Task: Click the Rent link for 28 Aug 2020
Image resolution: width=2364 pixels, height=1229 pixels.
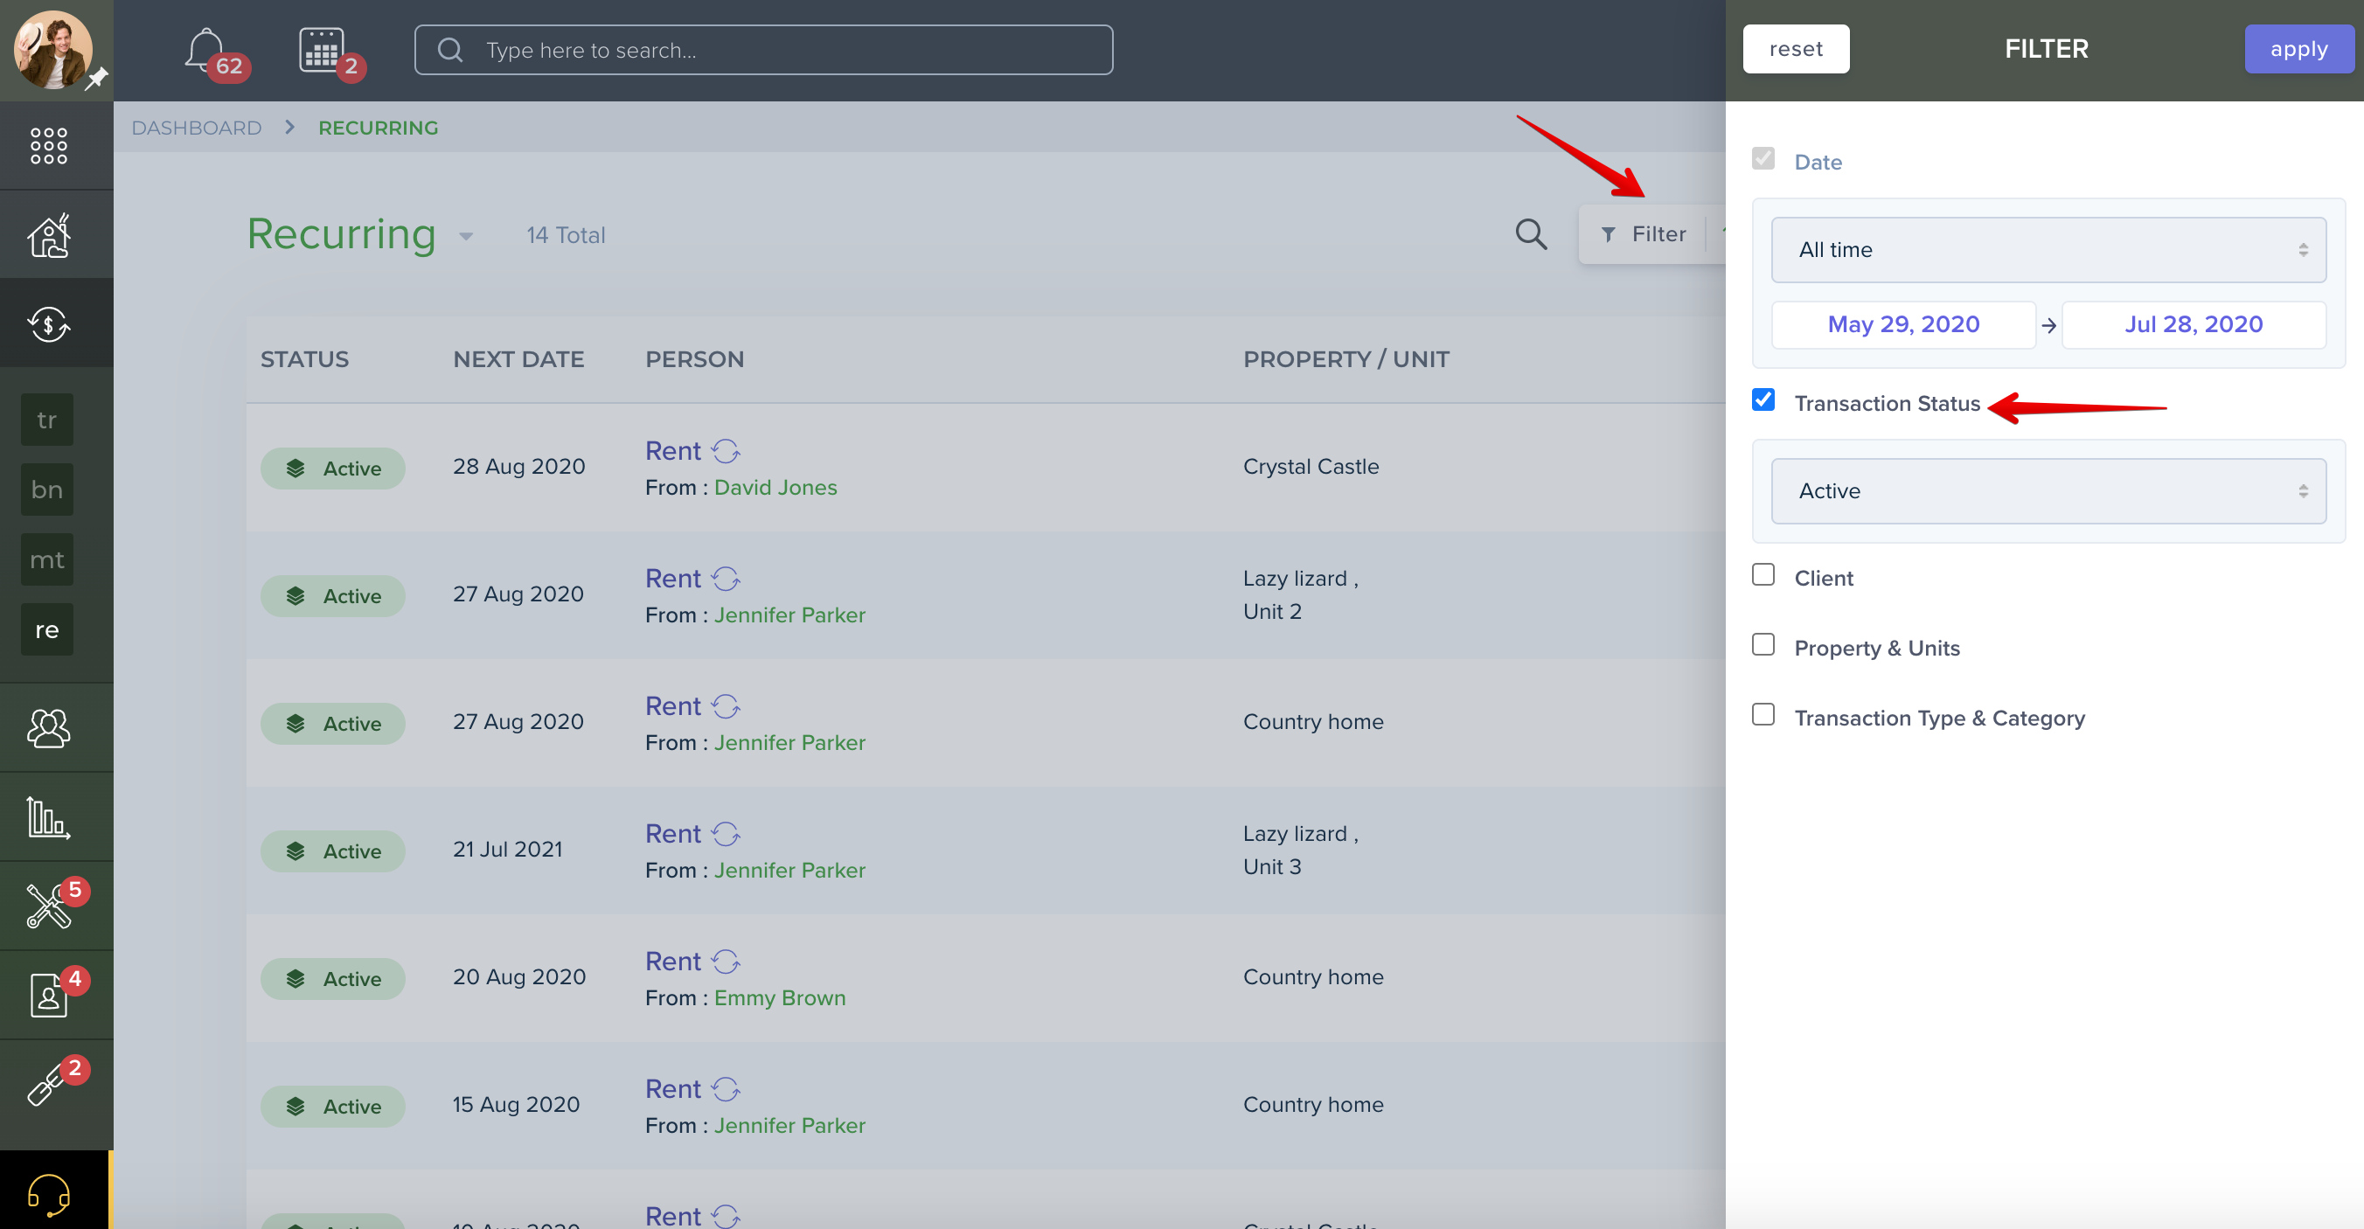Action: point(672,451)
